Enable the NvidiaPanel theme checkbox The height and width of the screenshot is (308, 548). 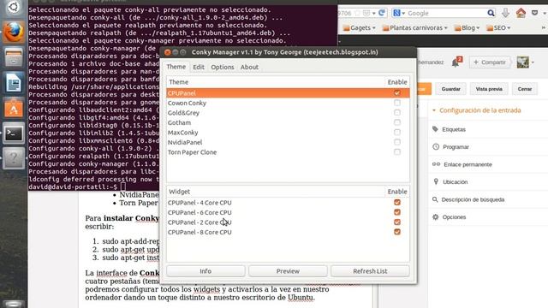click(x=397, y=142)
